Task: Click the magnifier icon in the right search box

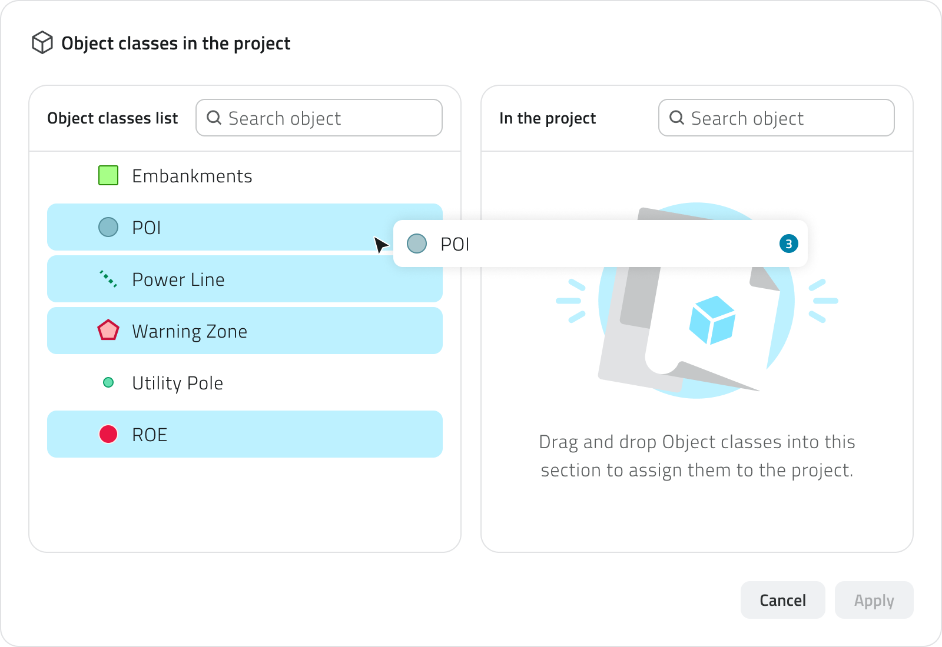Action: coord(677,118)
